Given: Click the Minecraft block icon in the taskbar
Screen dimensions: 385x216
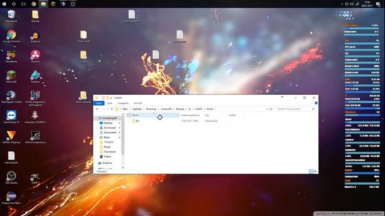Looking at the screenshot, I should click(x=53, y=4).
